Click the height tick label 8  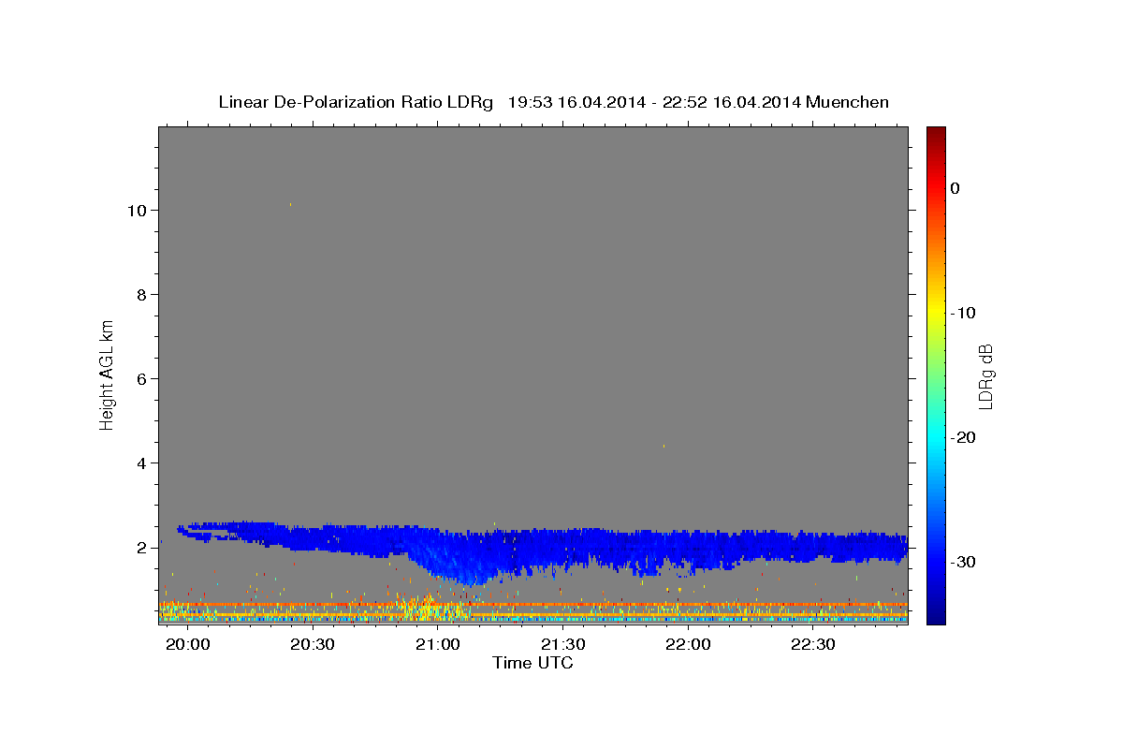tap(139, 295)
